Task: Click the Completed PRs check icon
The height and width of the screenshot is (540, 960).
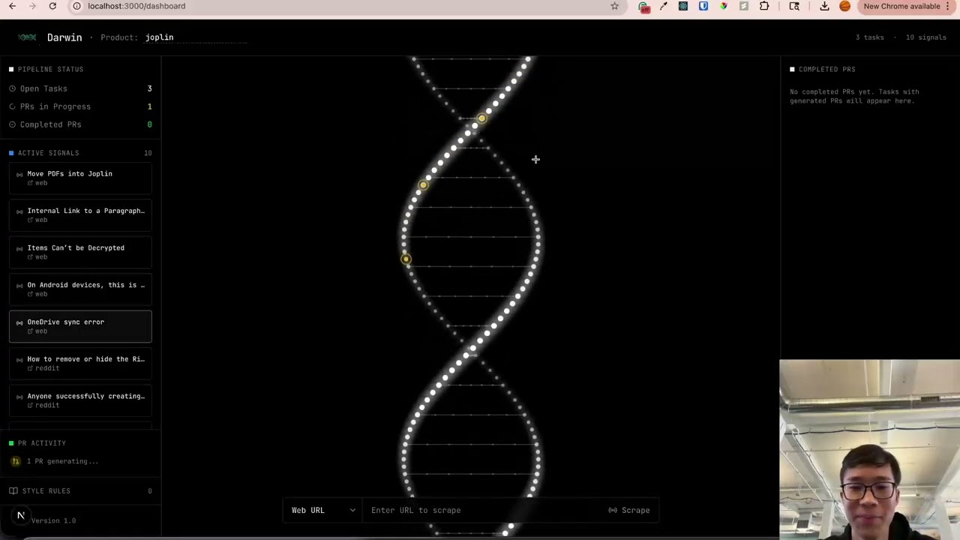Action: (x=13, y=124)
